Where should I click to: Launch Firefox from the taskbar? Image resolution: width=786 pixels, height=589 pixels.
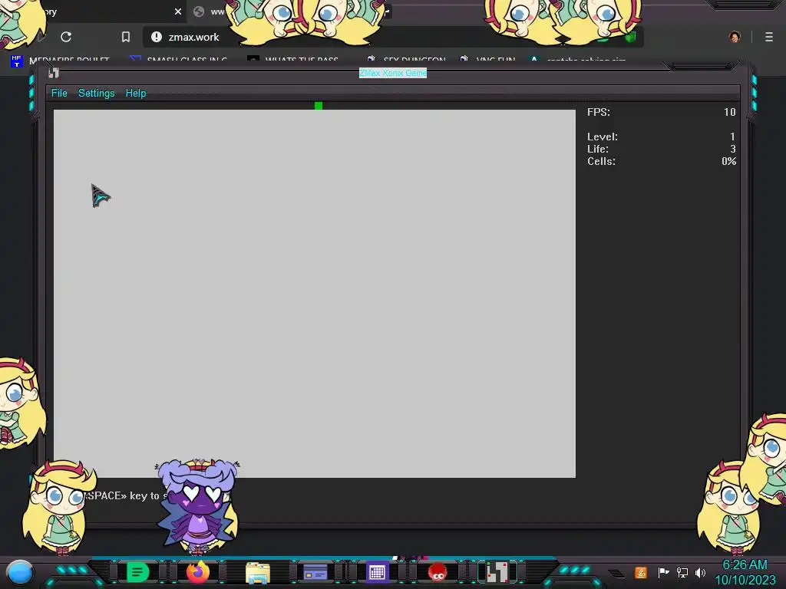[x=198, y=572]
